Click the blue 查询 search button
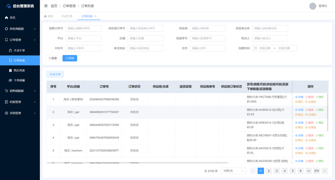The image size is (335, 180). pyautogui.click(x=70, y=58)
